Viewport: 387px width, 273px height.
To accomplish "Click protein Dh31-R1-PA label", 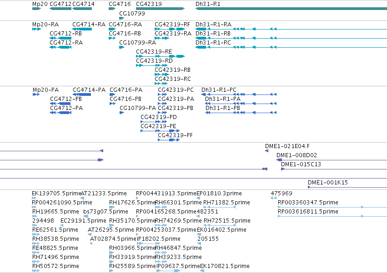I will [223, 99].
